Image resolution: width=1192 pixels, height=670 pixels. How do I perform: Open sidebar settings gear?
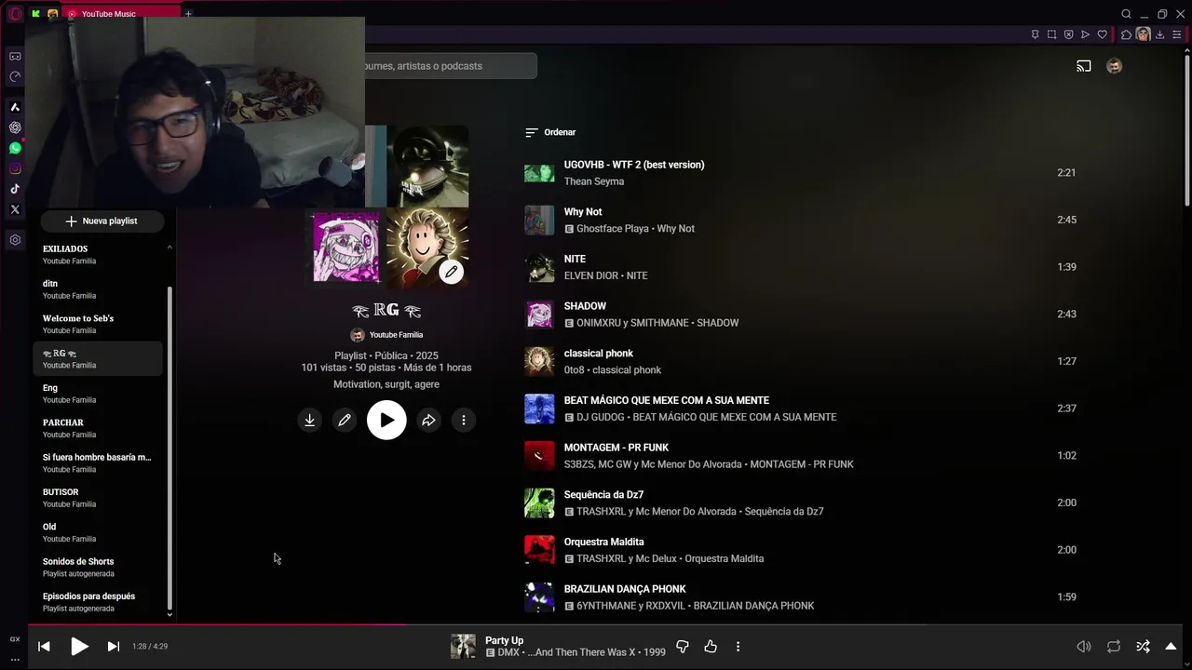tap(15, 240)
